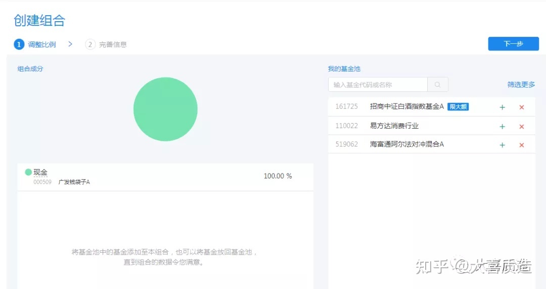Go to step 2 完善信息

106,44
